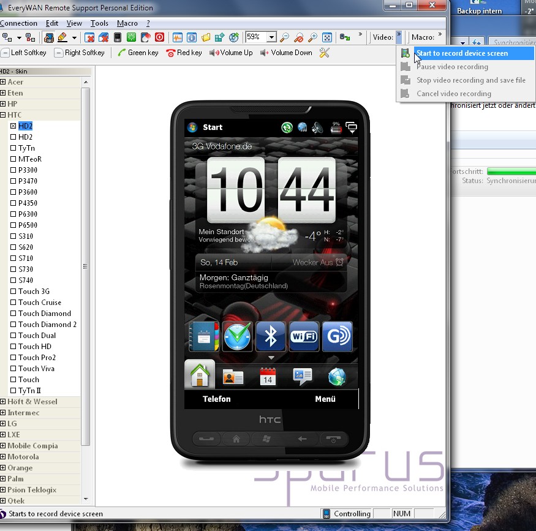Click the Left Softkey button
The height and width of the screenshot is (531, 536).
tap(24, 53)
